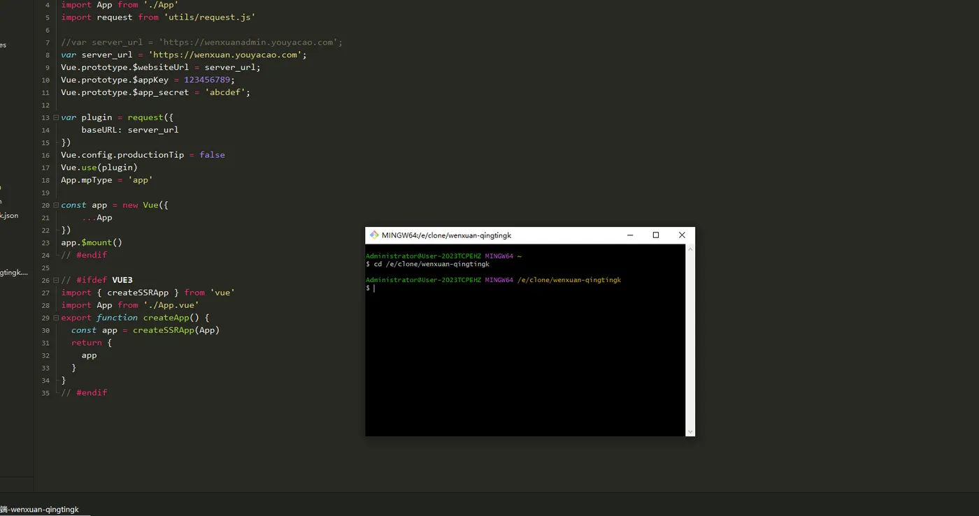Click the 123456789 appKey value
The width and height of the screenshot is (979, 516).
tap(207, 80)
